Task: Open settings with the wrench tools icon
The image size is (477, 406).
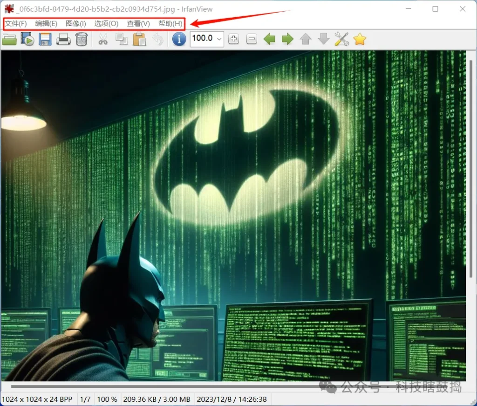Action: point(341,39)
